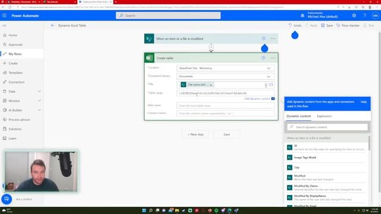
Task: Click into the Table range field
Action: (226, 93)
